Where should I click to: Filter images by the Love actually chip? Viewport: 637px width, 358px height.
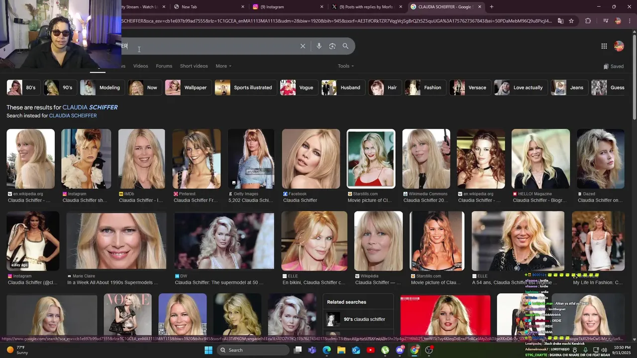[x=520, y=88]
